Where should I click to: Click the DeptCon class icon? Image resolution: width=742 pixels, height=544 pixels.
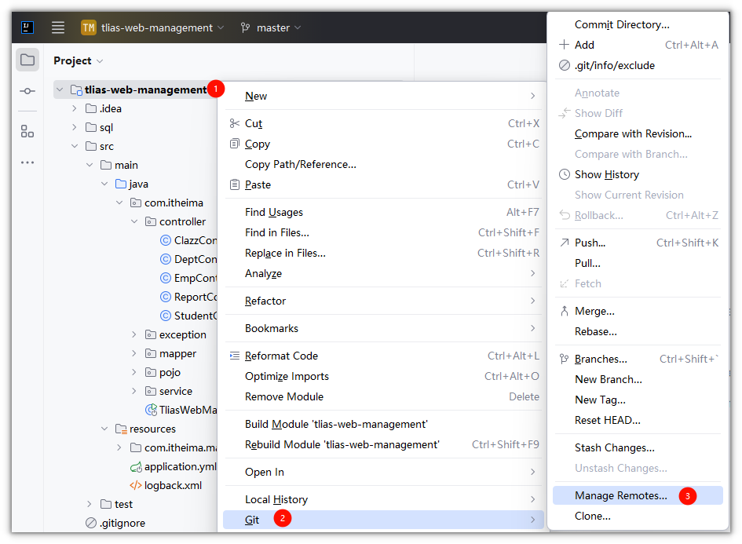click(165, 259)
